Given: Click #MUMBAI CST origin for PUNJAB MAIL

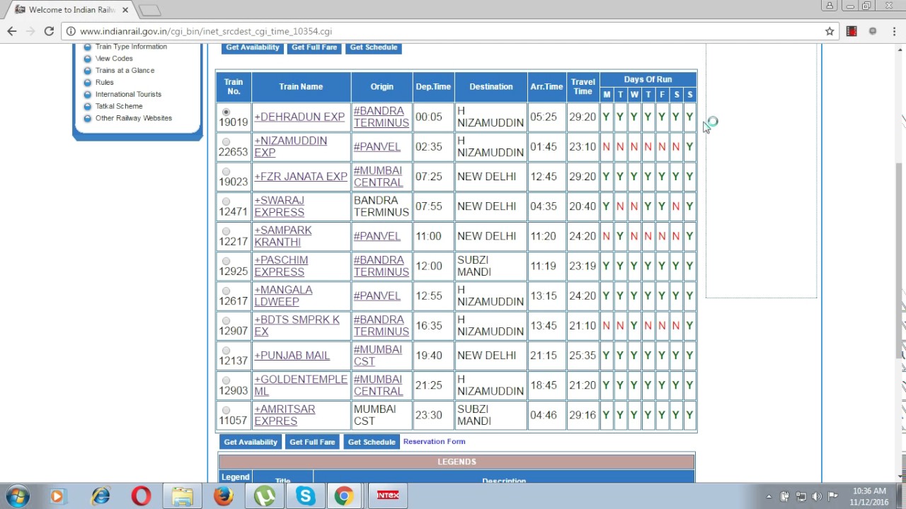Looking at the screenshot, I should [x=378, y=356].
